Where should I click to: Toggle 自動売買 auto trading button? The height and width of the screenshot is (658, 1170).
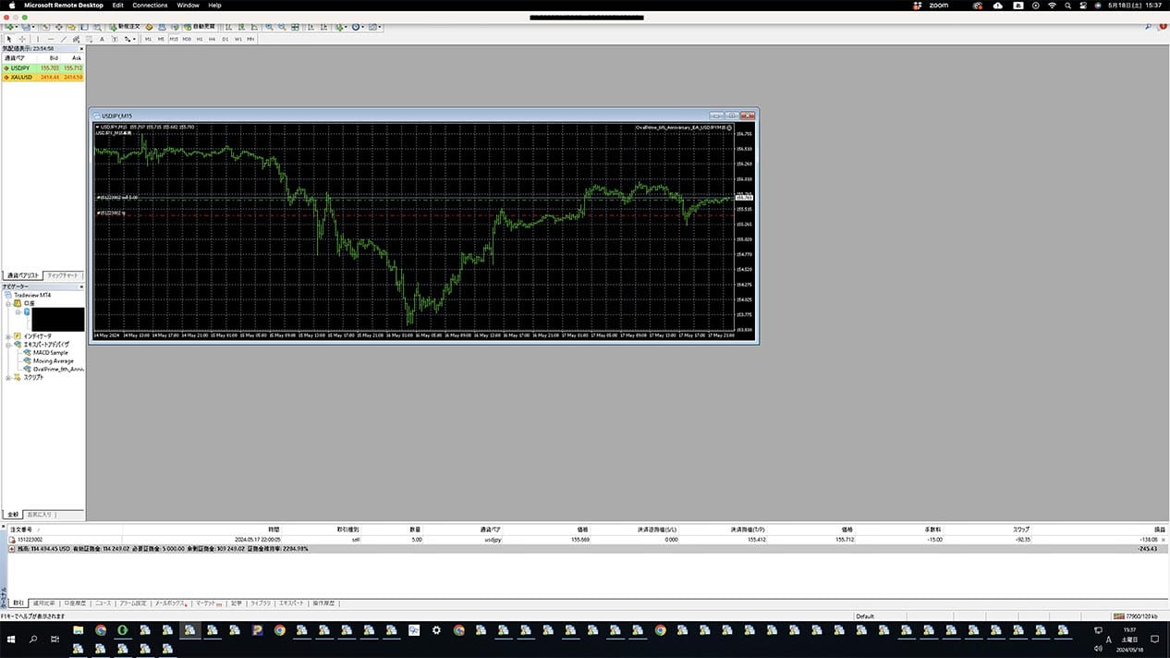(200, 26)
